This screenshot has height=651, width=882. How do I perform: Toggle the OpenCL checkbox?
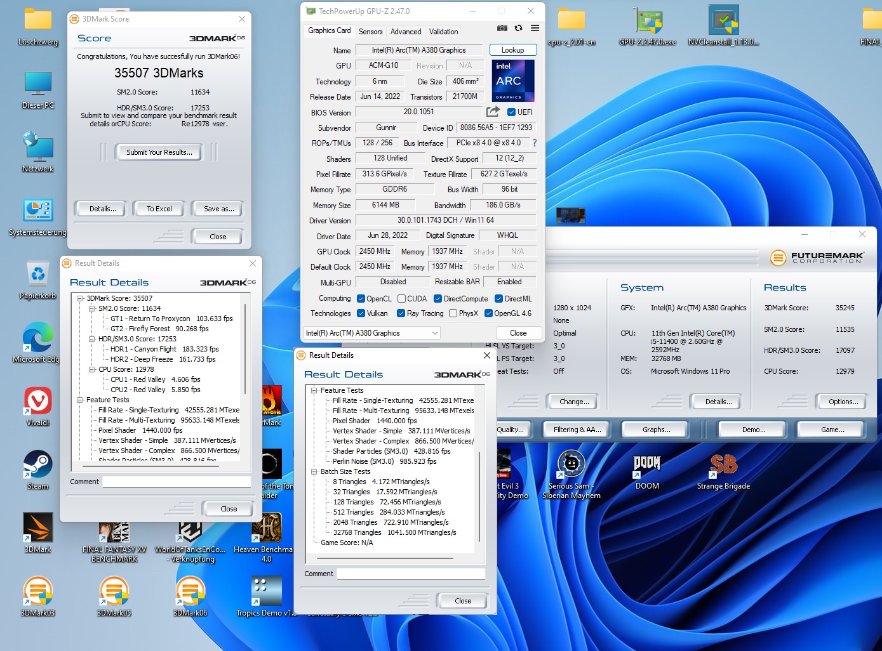[x=361, y=299]
